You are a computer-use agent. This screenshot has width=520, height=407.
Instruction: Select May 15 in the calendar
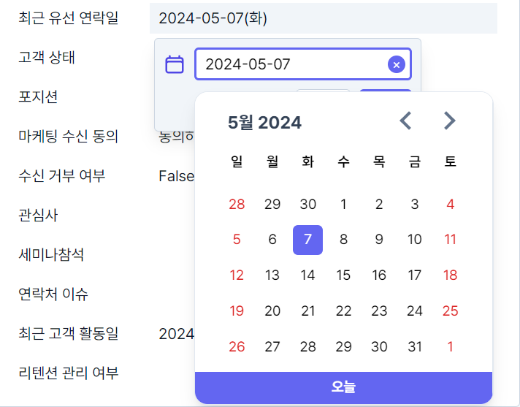click(x=343, y=275)
